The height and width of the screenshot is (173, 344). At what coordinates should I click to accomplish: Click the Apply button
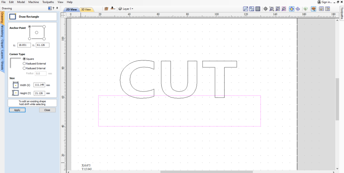tap(17, 110)
